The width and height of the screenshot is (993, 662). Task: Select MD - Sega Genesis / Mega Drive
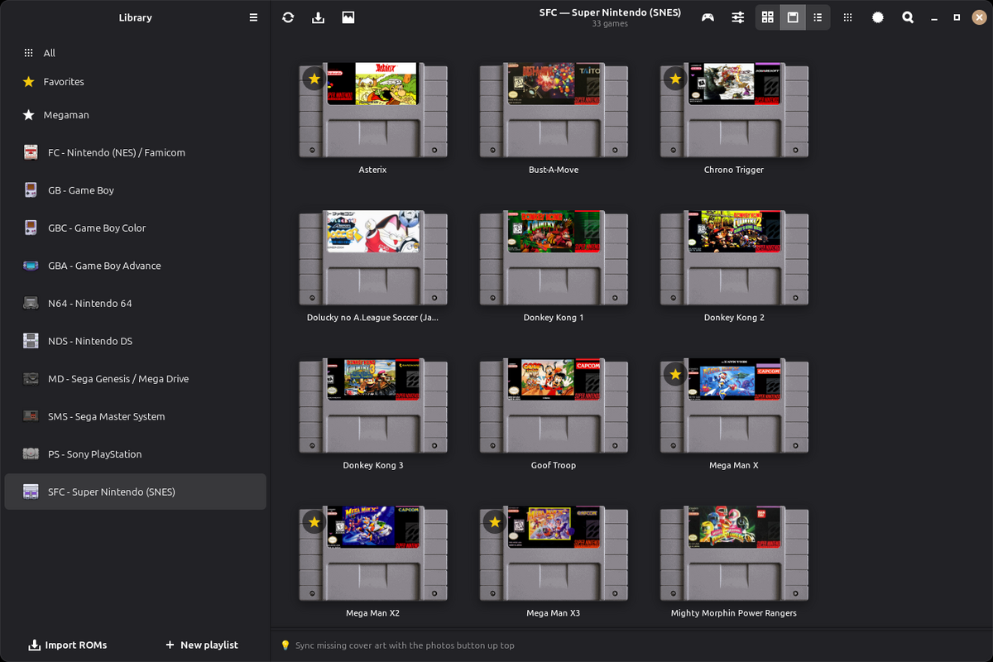tap(135, 378)
